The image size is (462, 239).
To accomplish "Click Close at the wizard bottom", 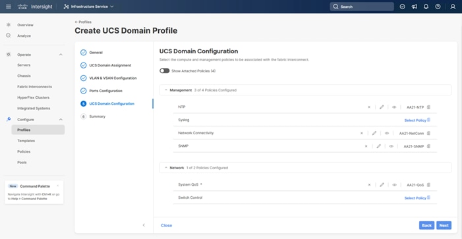I will (167, 225).
